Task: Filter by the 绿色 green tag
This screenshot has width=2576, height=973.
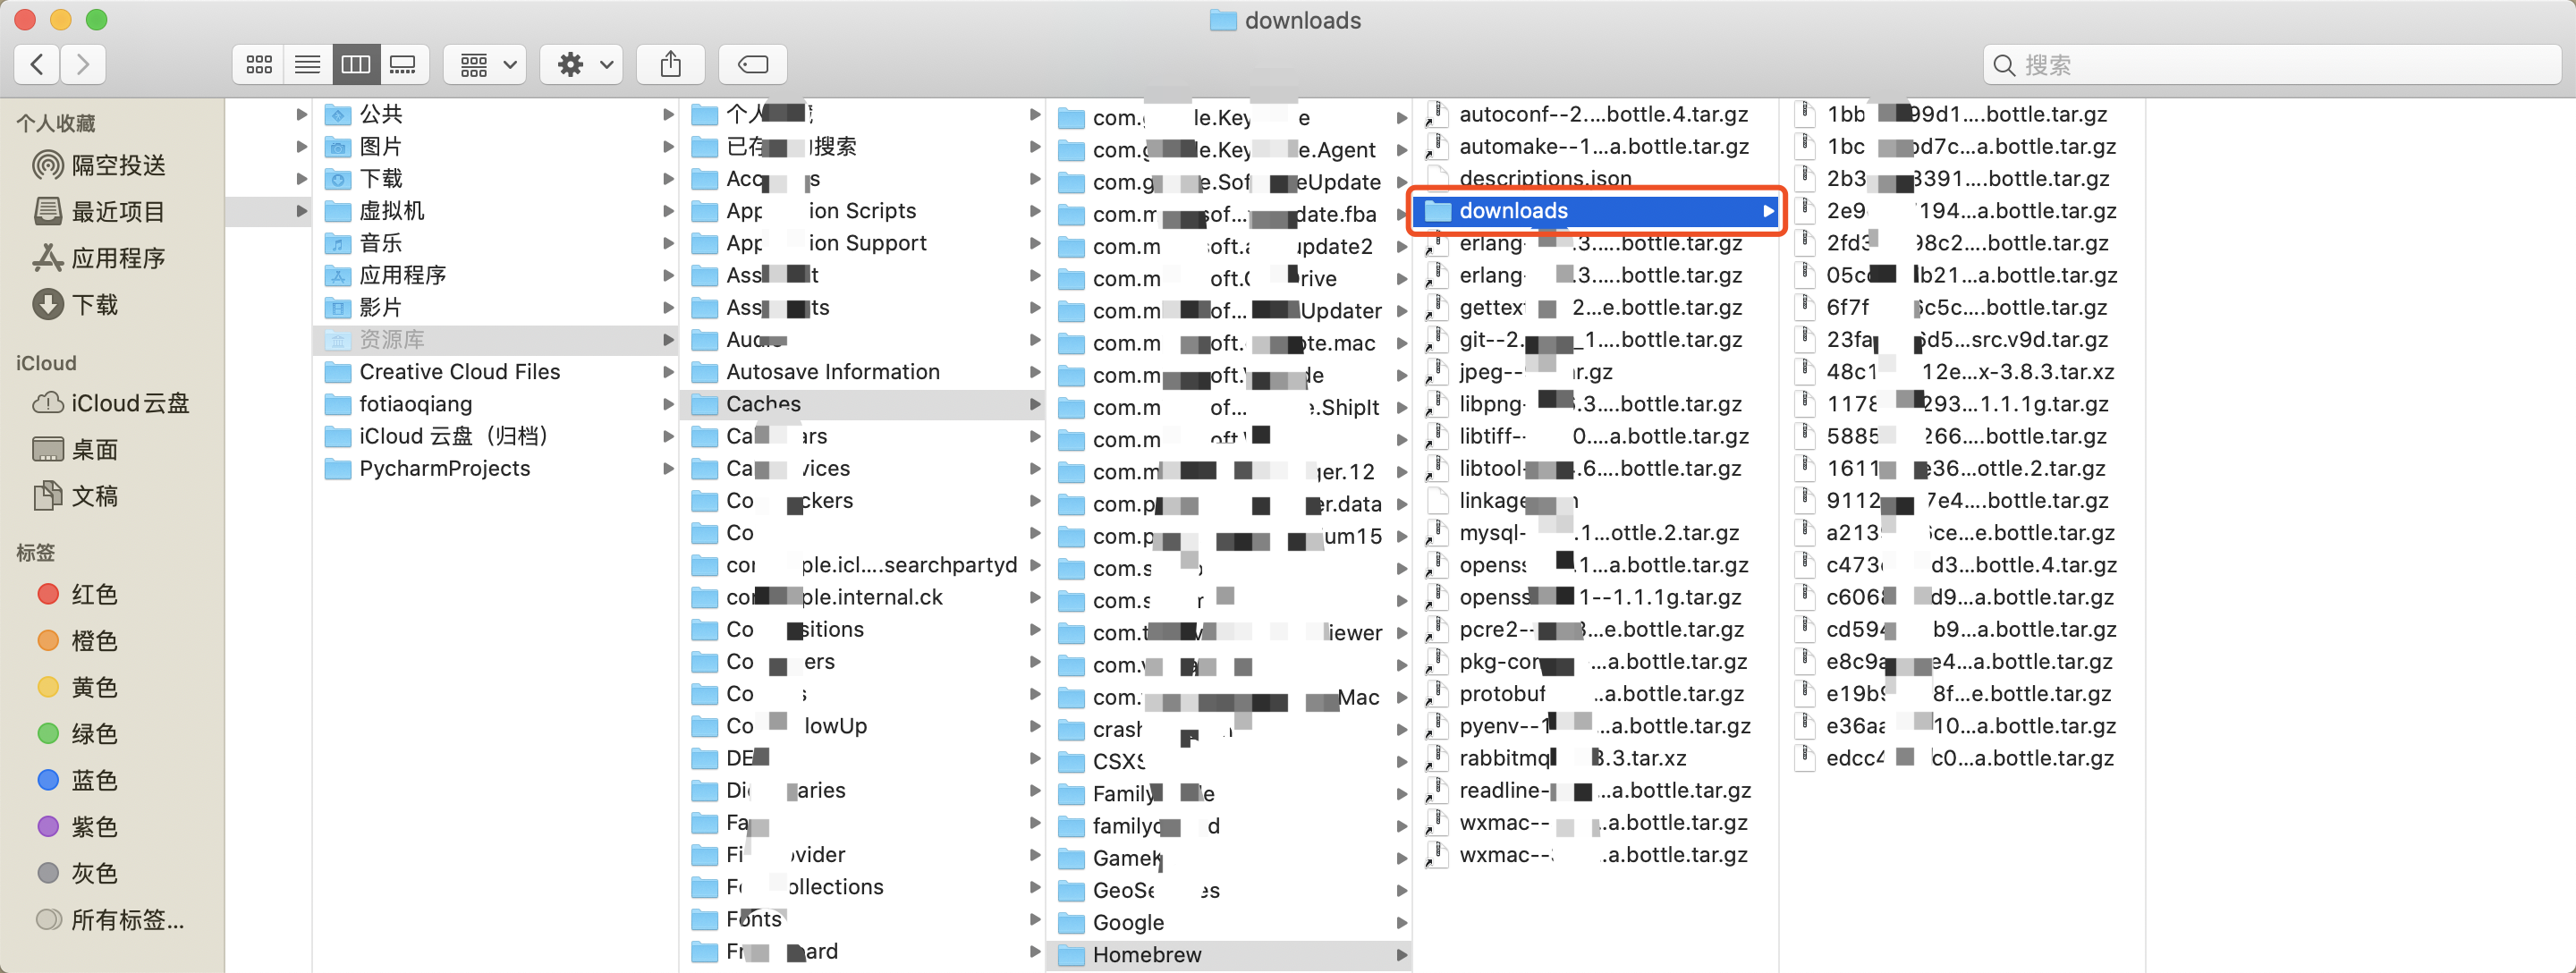Action: pyautogui.click(x=78, y=734)
